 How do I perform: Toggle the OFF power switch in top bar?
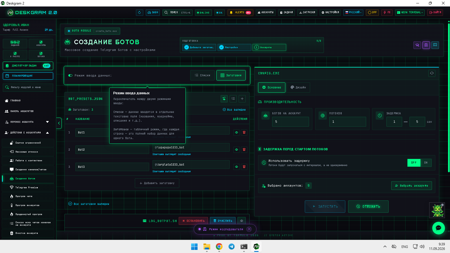[372, 13]
